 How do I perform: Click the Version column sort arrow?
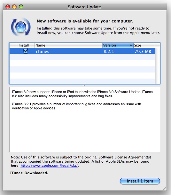point(131,45)
